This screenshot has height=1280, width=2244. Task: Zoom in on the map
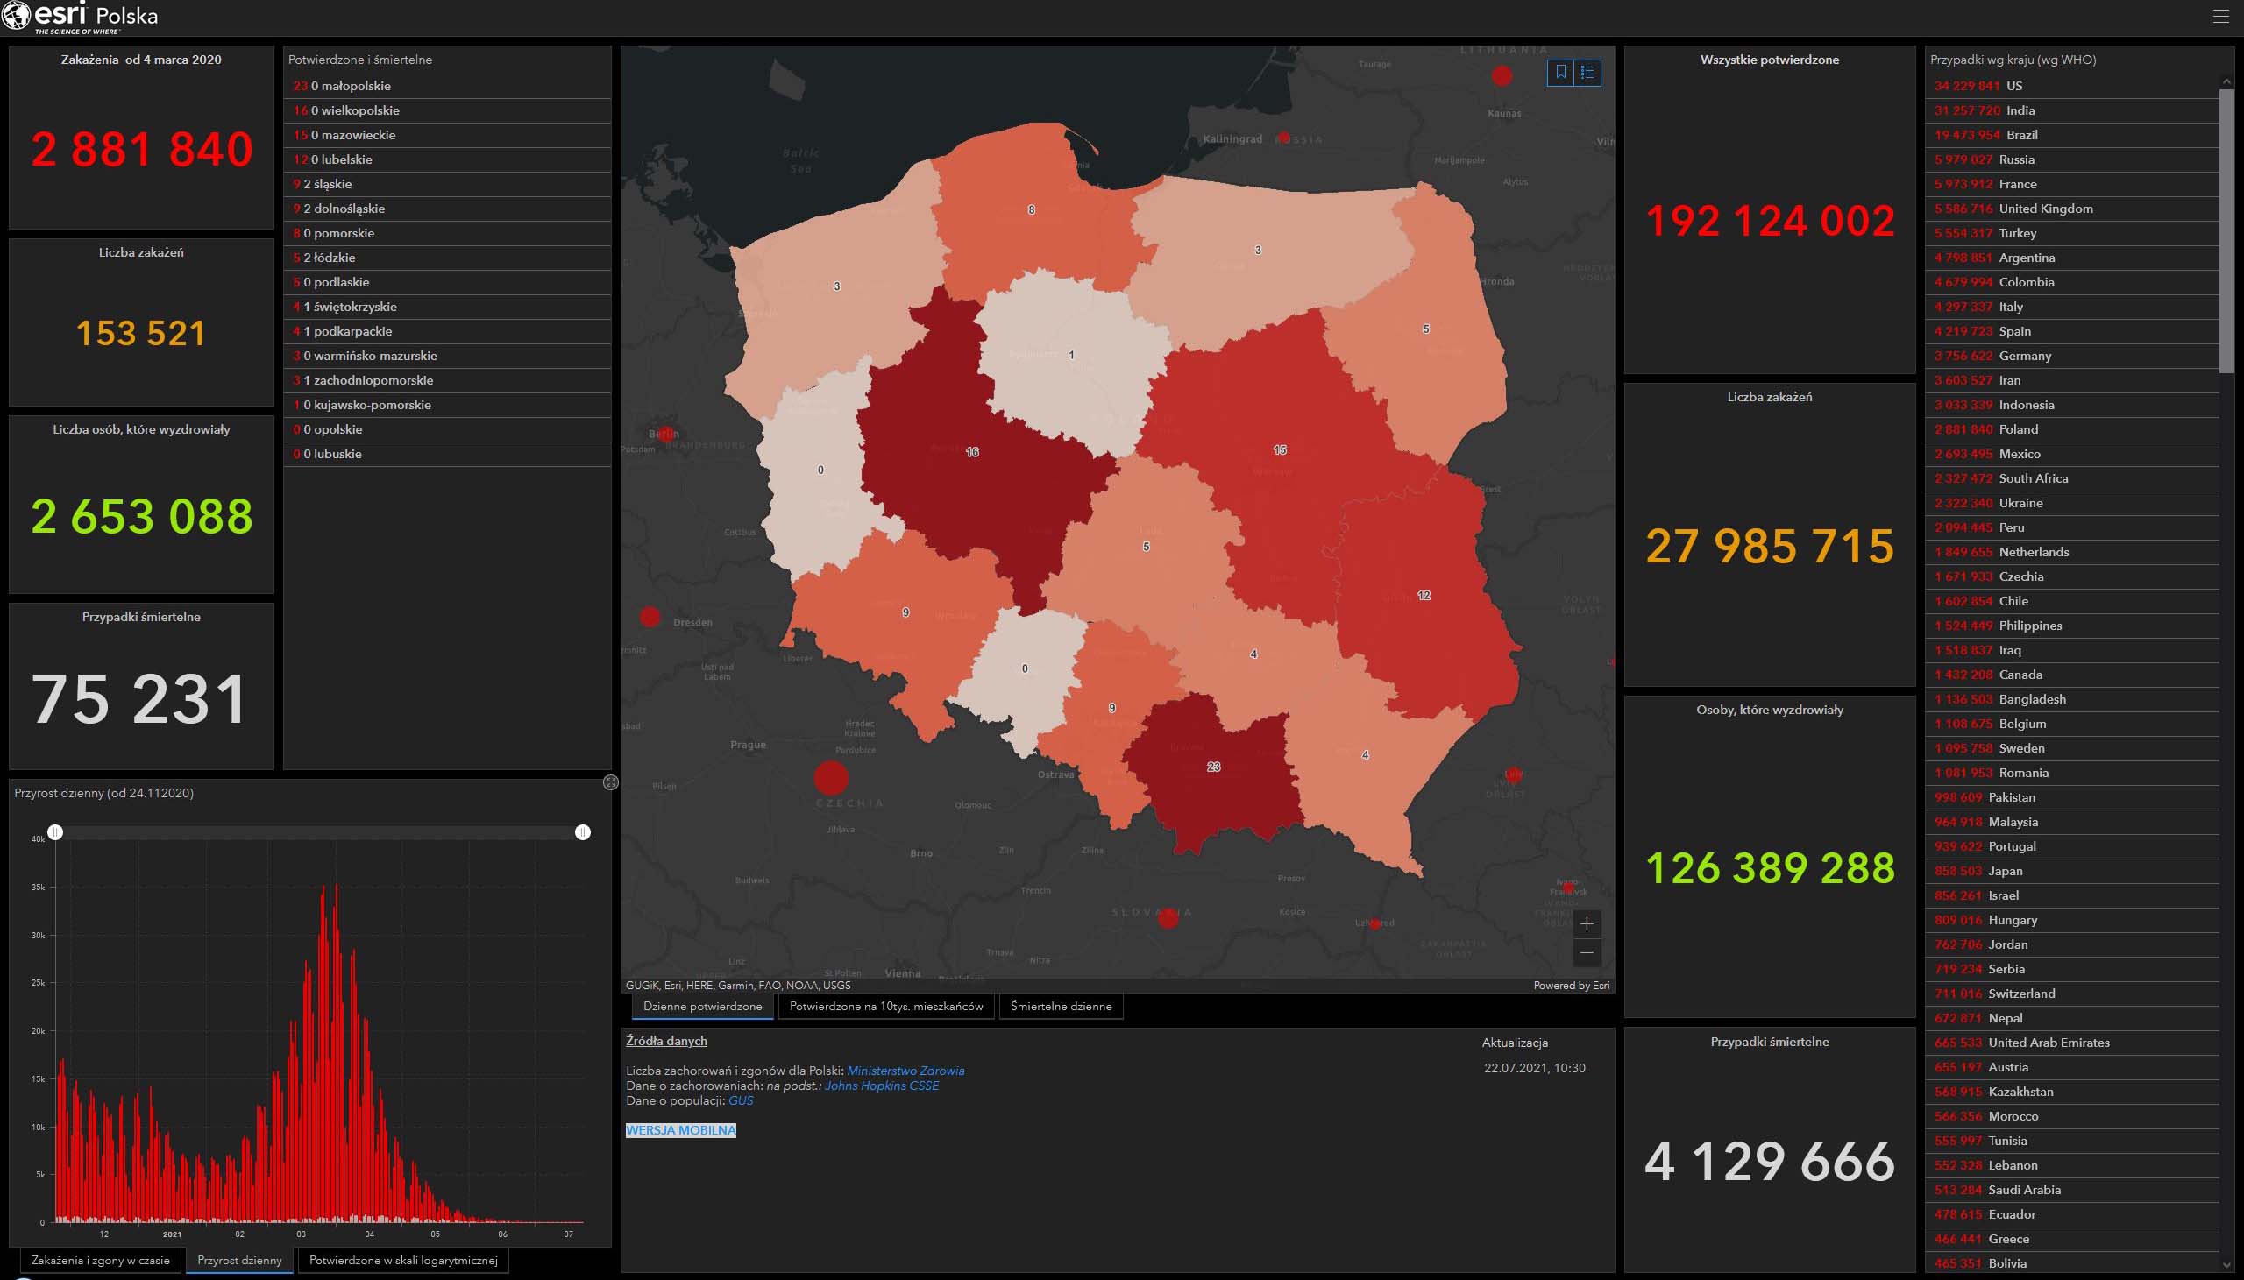click(1587, 924)
